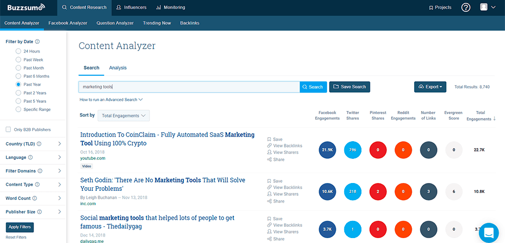The image size is (505, 243).
Task: Click the 218 Twitter shares circle
Action: [353, 191]
